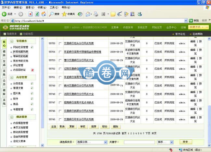Open article 交通银行包头分行网点列表
The image size is (211, 152).
(x=79, y=43)
